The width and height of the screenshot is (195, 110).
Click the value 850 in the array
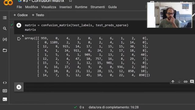pos(131,71)
